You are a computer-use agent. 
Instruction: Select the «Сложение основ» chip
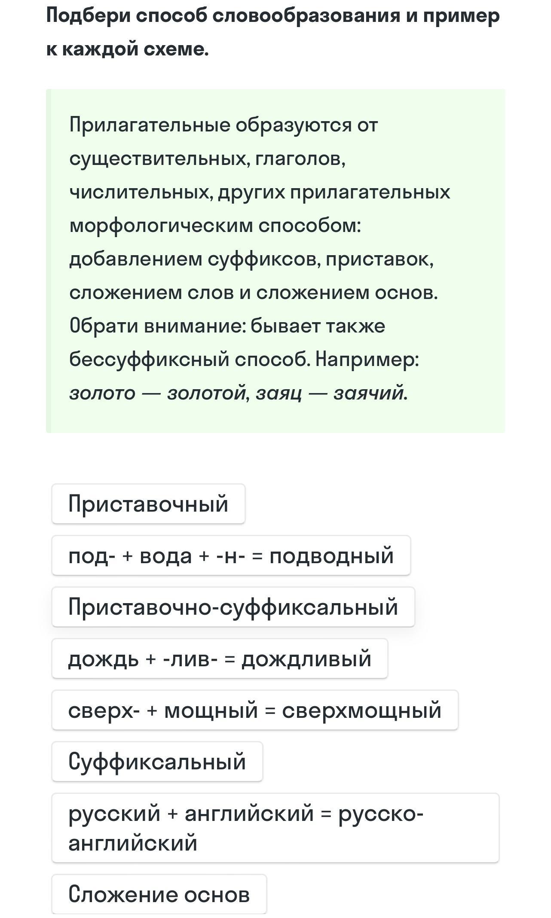click(x=159, y=894)
